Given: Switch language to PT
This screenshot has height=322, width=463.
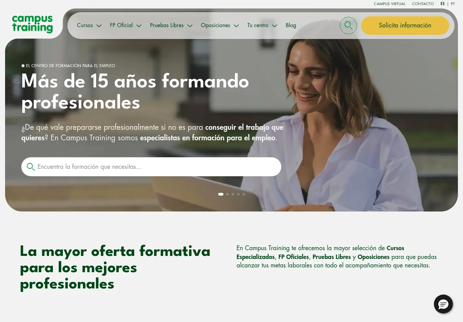Looking at the screenshot, I should coord(453,4).
